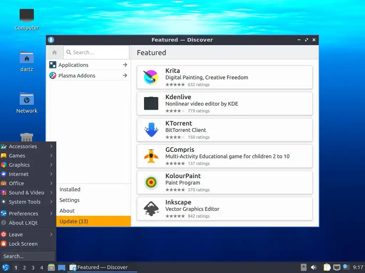Click the Discover home icon button
This screenshot has width=365, height=273.
(x=55, y=53)
